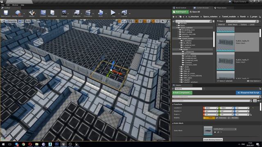Click Tunnel_module in the breadcrumb path

229,17
